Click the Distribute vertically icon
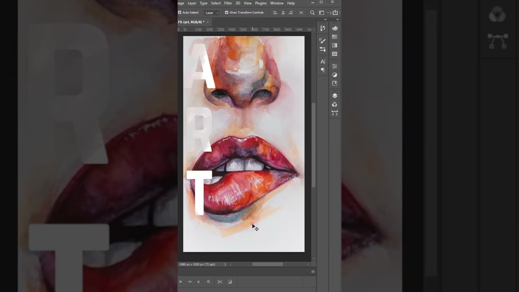Image resolution: width=519 pixels, height=292 pixels. point(301,13)
